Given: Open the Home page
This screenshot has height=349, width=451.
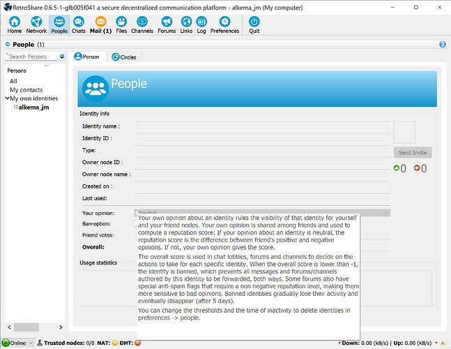Looking at the screenshot, I should [x=15, y=25].
